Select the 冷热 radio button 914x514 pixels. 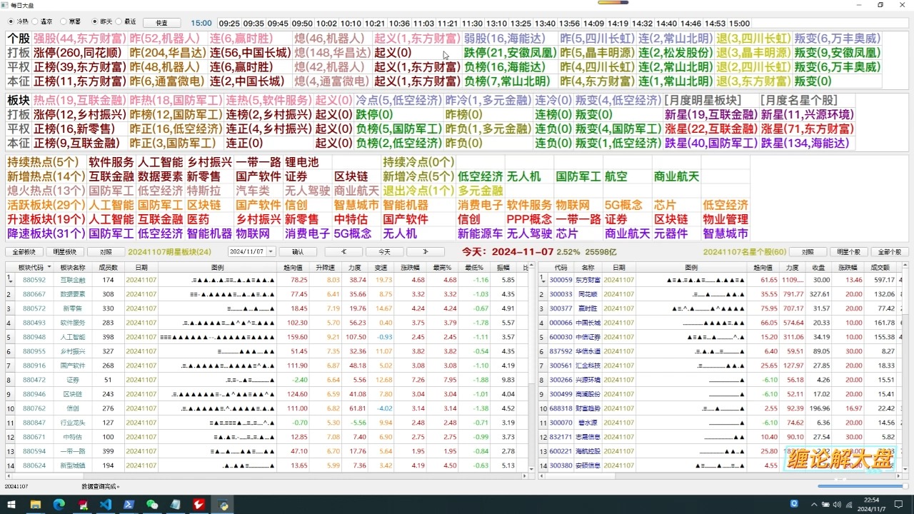click(18, 22)
